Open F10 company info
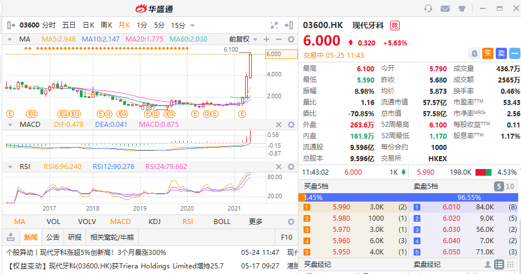521x274 pixels. point(287,237)
